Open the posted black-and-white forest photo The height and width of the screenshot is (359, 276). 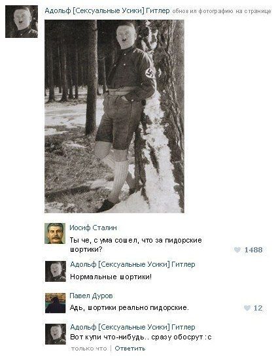coord(114,116)
